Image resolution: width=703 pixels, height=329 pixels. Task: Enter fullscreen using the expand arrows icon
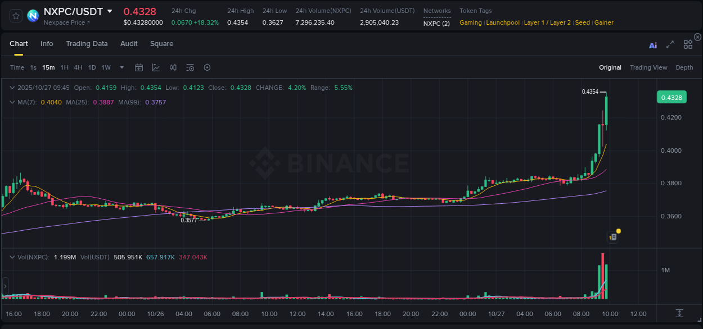pos(670,44)
